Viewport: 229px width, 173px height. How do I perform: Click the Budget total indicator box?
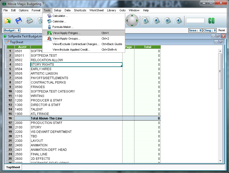[12, 30]
